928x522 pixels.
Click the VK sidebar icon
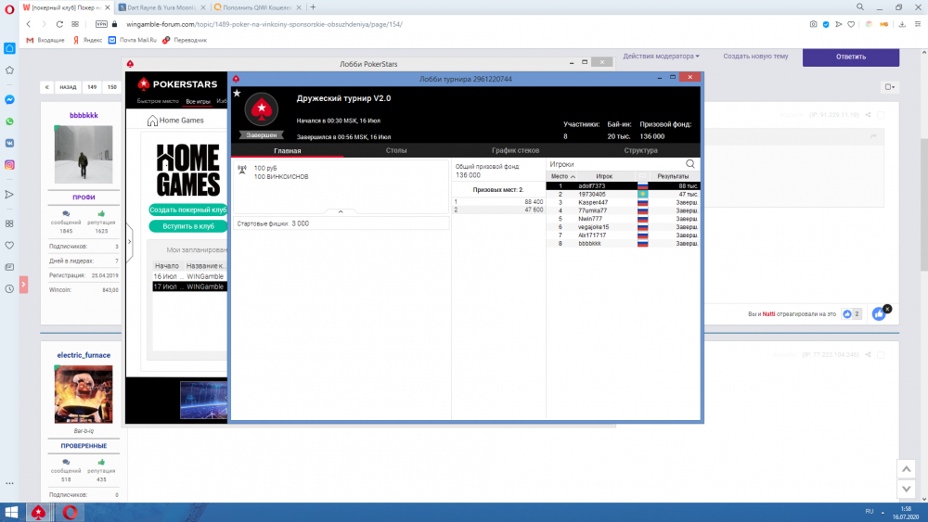click(9, 143)
